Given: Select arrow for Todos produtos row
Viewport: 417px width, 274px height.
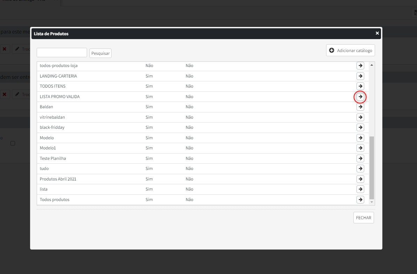Looking at the screenshot, I should 360,199.
